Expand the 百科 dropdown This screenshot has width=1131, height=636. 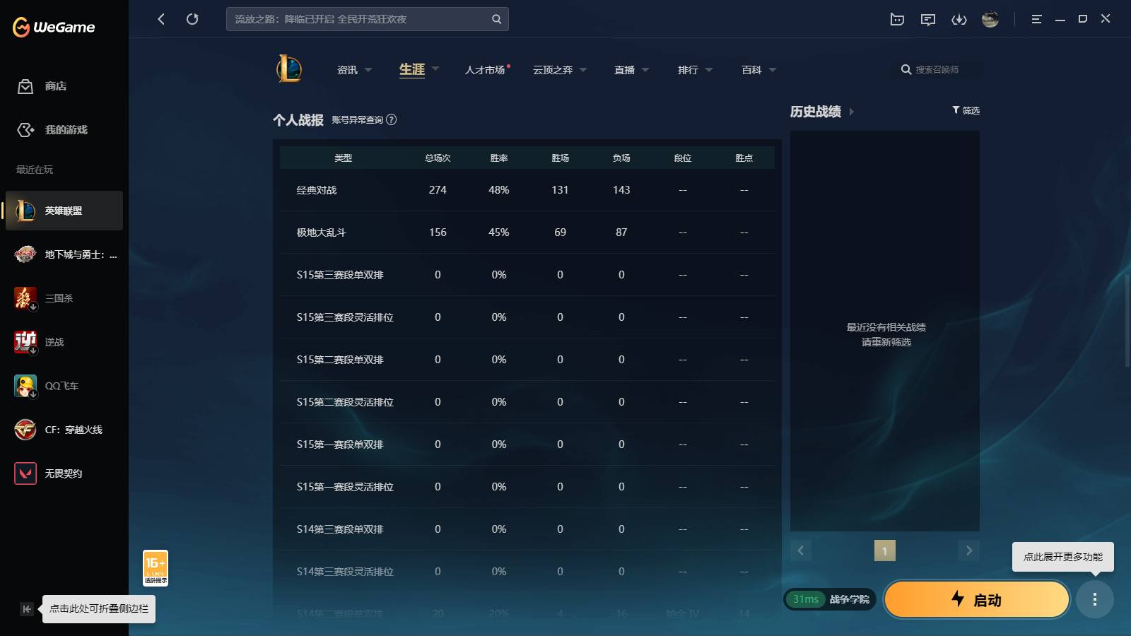tap(756, 70)
